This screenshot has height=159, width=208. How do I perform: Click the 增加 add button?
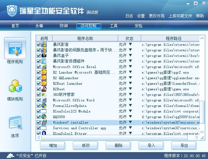click(x=53, y=146)
